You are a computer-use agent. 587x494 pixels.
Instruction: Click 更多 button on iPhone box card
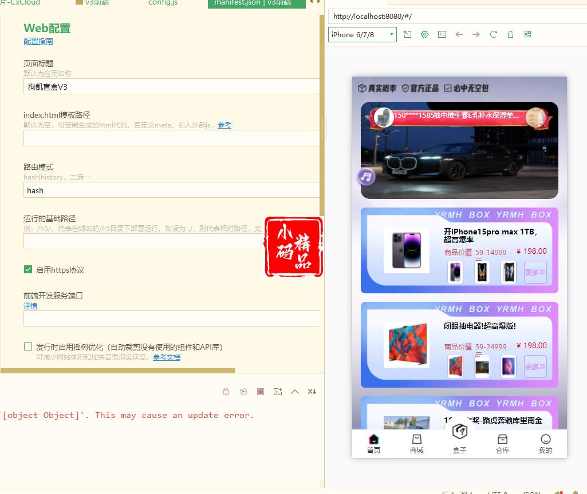(x=535, y=272)
